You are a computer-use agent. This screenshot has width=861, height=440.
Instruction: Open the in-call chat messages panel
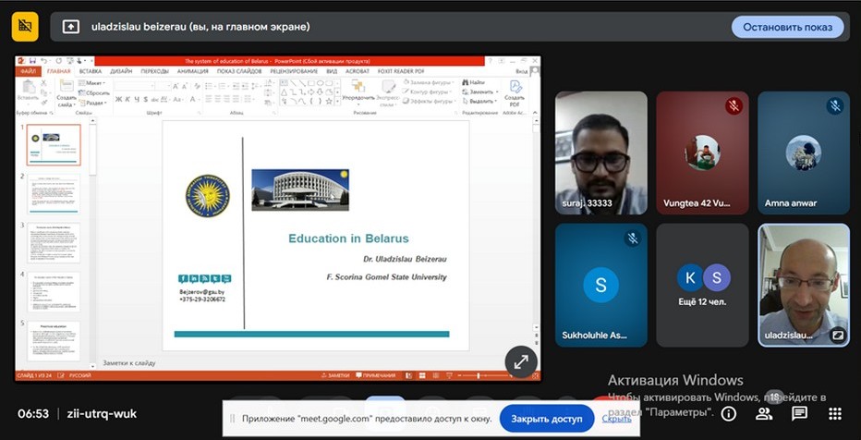(x=799, y=413)
